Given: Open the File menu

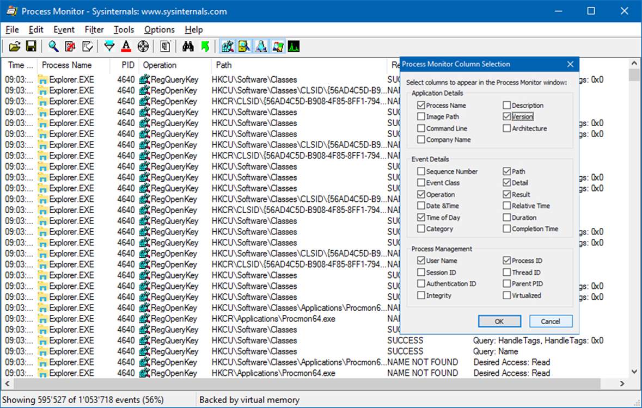Looking at the screenshot, I should click(12, 29).
